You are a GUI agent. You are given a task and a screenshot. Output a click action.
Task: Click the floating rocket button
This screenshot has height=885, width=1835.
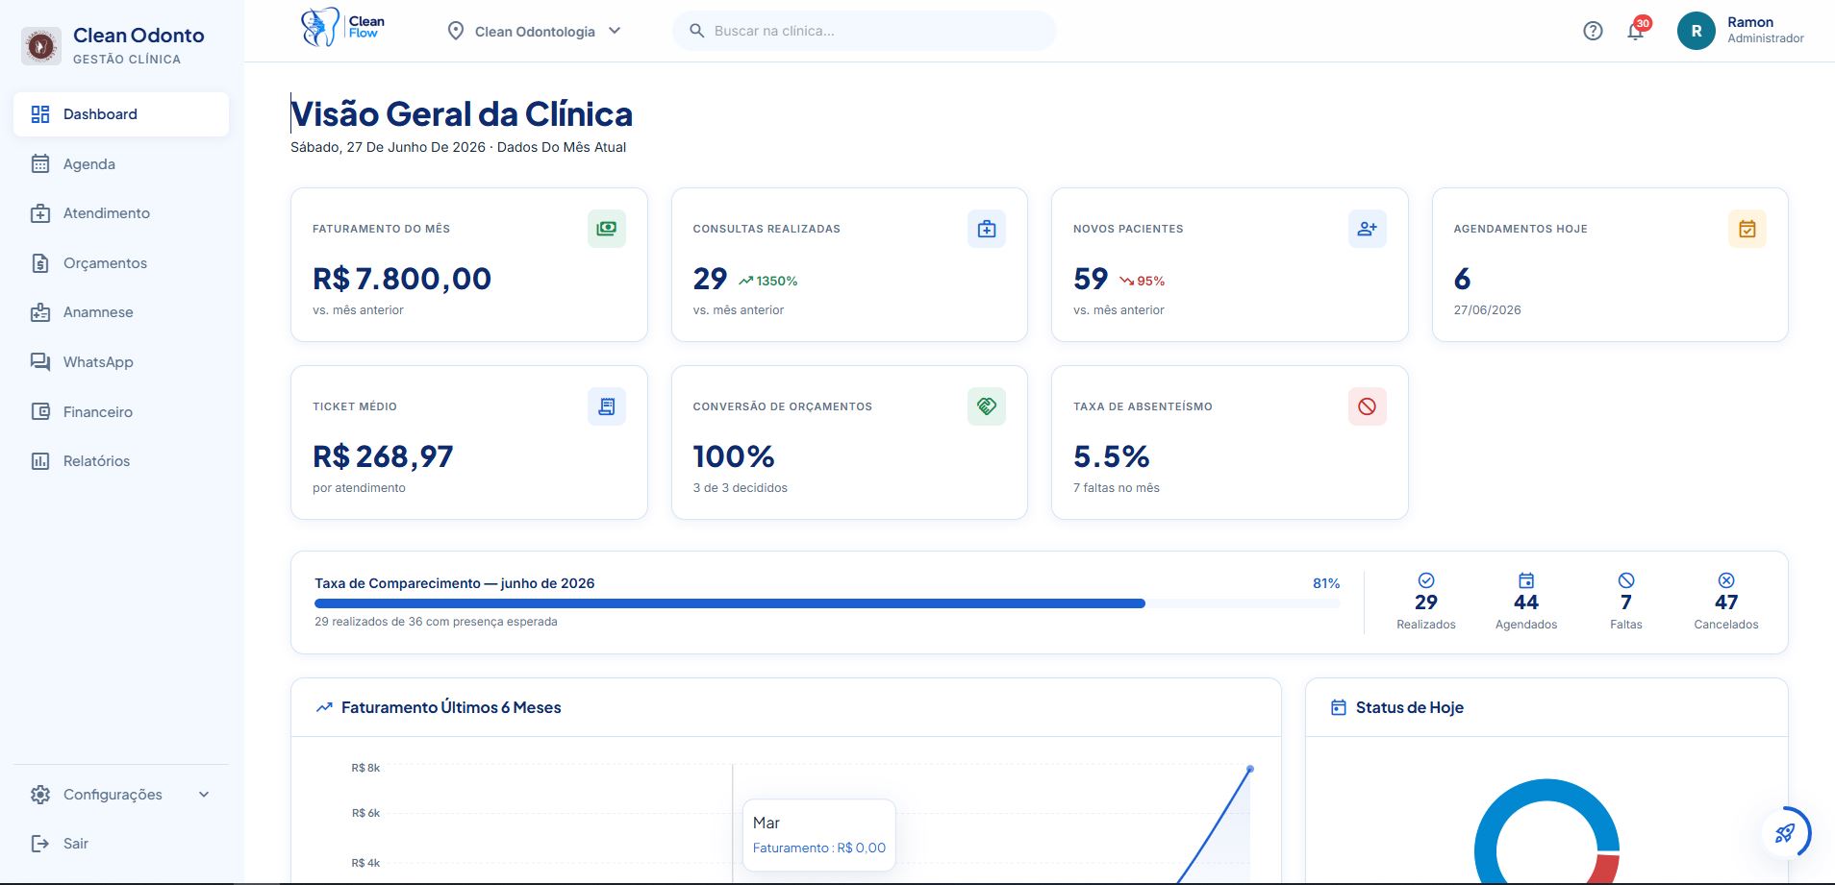click(x=1785, y=833)
